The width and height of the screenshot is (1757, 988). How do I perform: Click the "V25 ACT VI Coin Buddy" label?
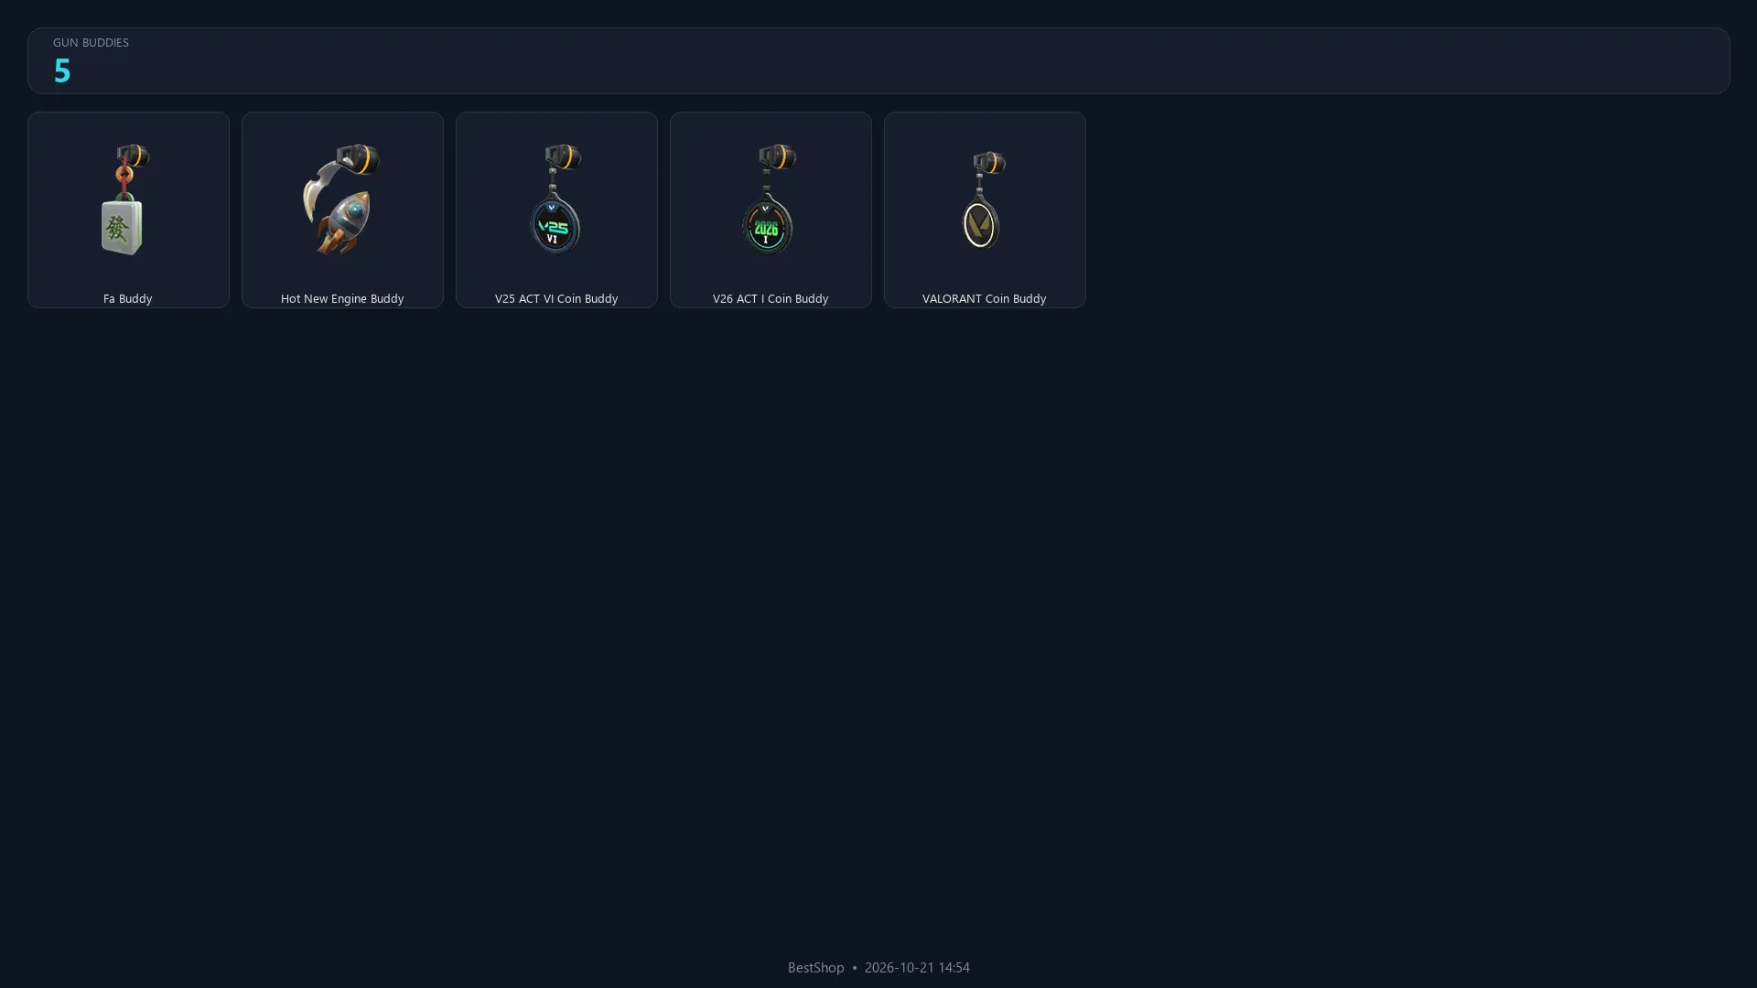pyautogui.click(x=556, y=299)
